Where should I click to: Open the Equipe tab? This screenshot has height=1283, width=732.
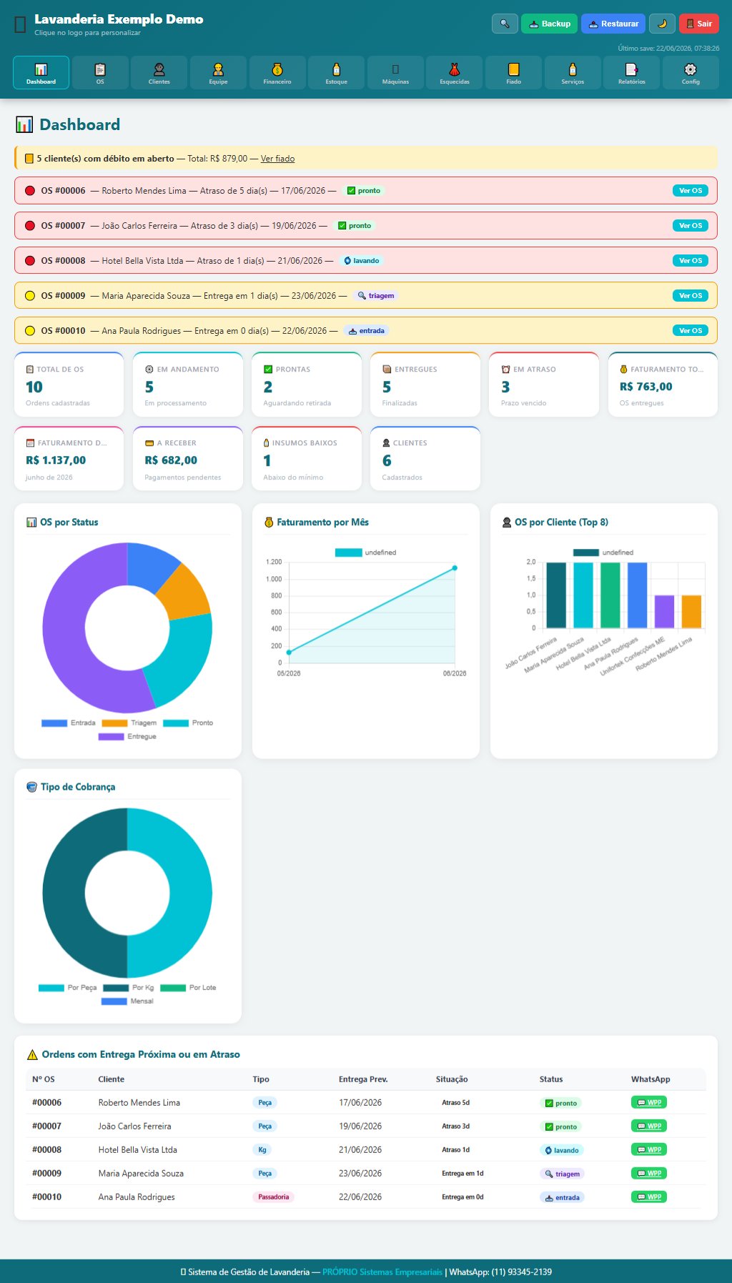pos(218,72)
